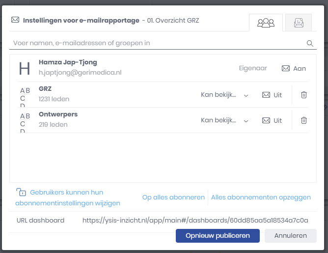Image resolution: width=328 pixels, height=253 pixels.
Task: Click 'Op alles abonneren' link
Action: (173, 197)
